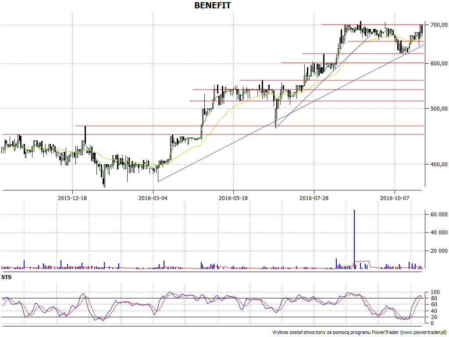
Task: Click the 20 000 volume axis label
Action: tap(438, 251)
